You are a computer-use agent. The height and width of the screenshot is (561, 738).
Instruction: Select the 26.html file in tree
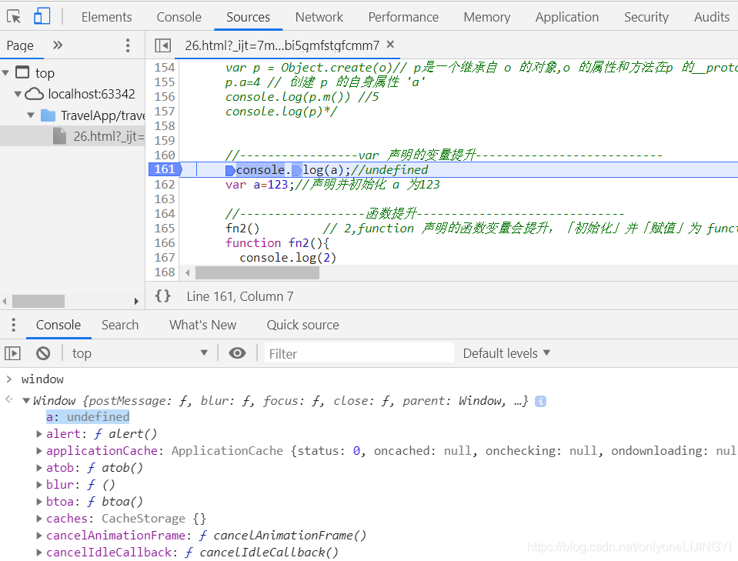click(72, 136)
